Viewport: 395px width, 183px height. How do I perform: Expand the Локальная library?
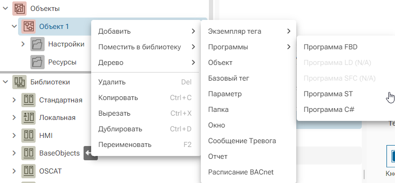[x=14, y=118]
